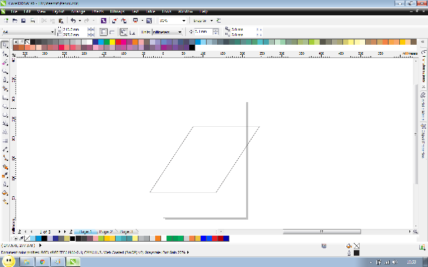Switch to the Page 2 tab
The width and height of the screenshot is (428, 267).
coord(106,232)
